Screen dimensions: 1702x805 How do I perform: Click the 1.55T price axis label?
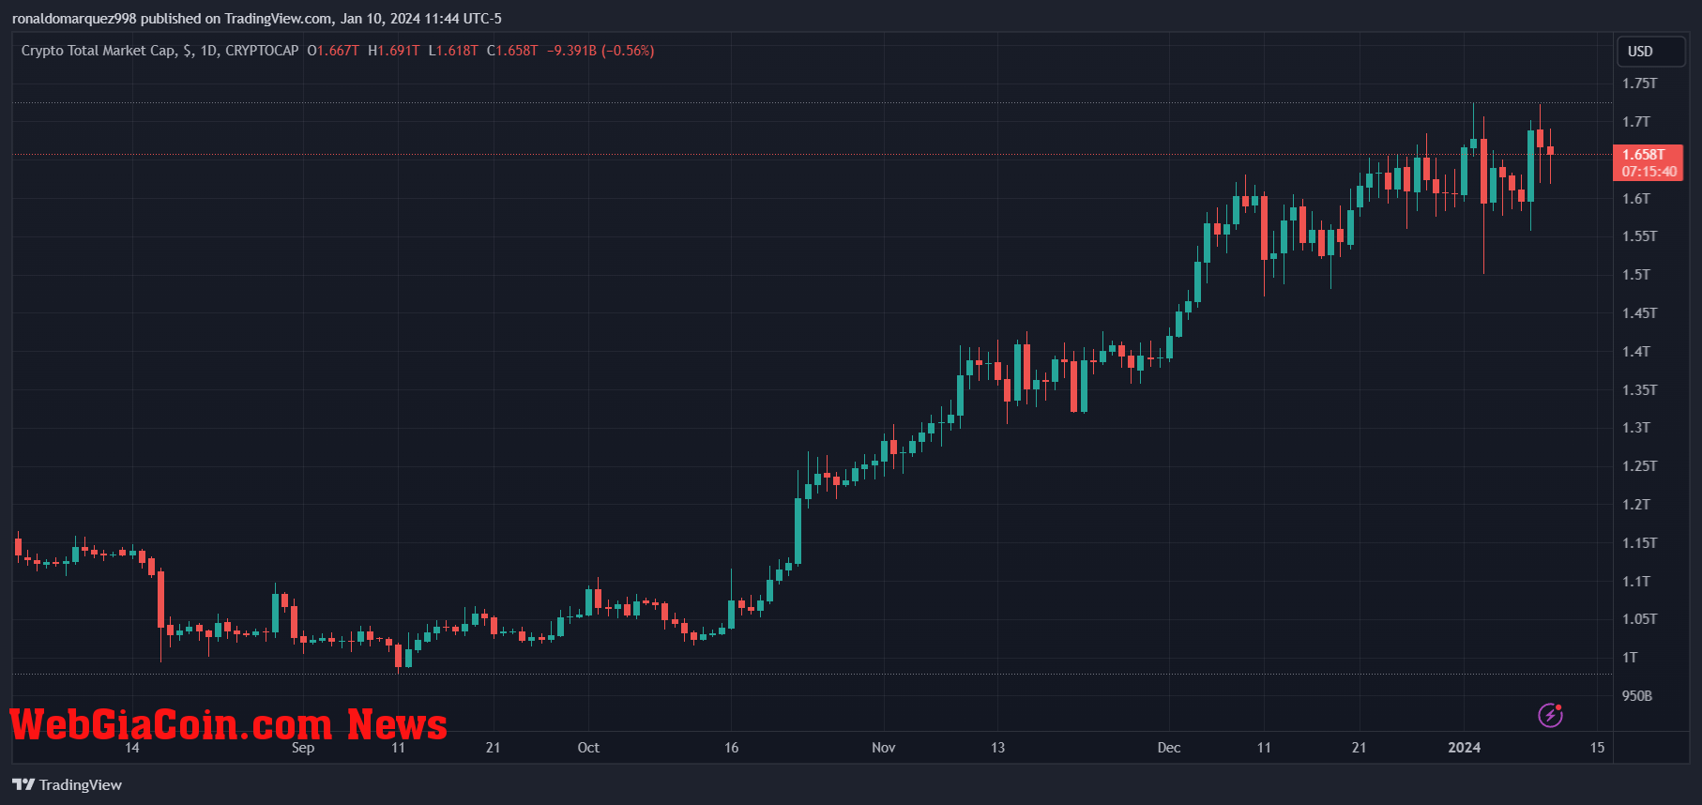[x=1640, y=236]
